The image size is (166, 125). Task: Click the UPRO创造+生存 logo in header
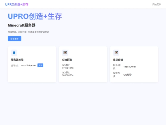pyautogui.click(x=17, y=4)
